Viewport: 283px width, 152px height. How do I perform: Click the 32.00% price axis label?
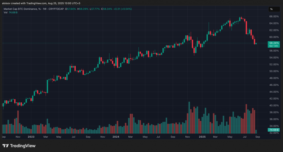point(274,133)
